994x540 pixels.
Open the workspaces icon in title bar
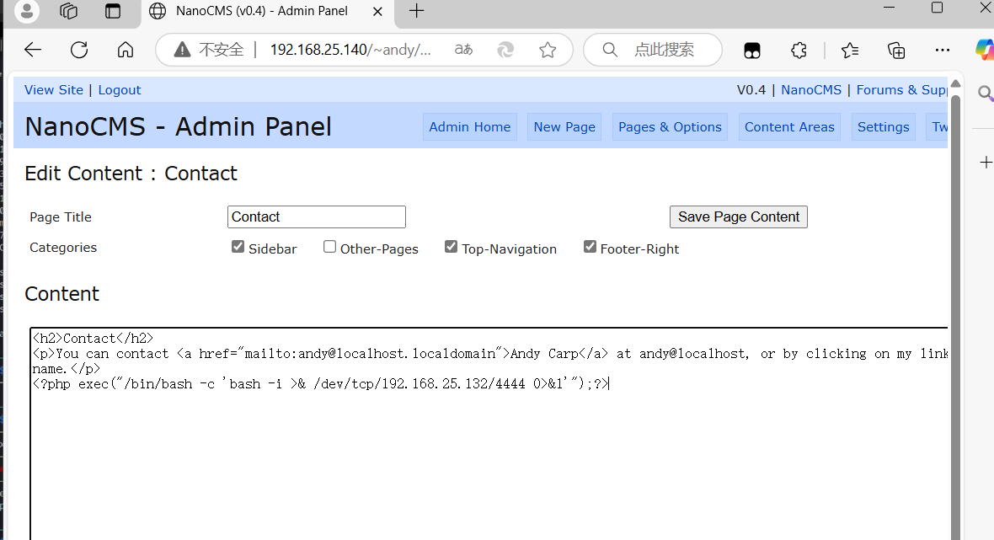(x=68, y=11)
